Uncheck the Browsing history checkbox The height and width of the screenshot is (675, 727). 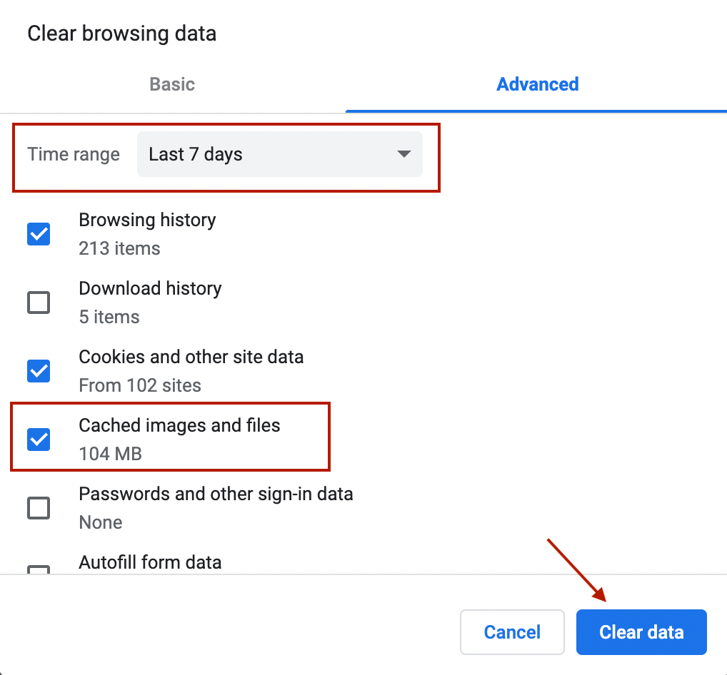click(39, 234)
